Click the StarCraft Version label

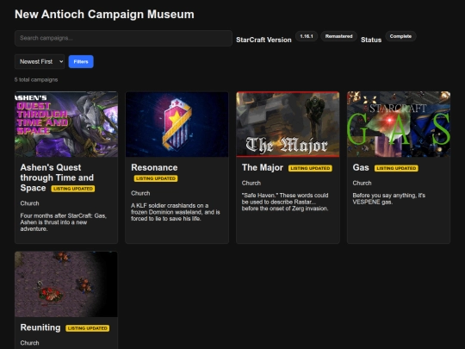pos(263,40)
